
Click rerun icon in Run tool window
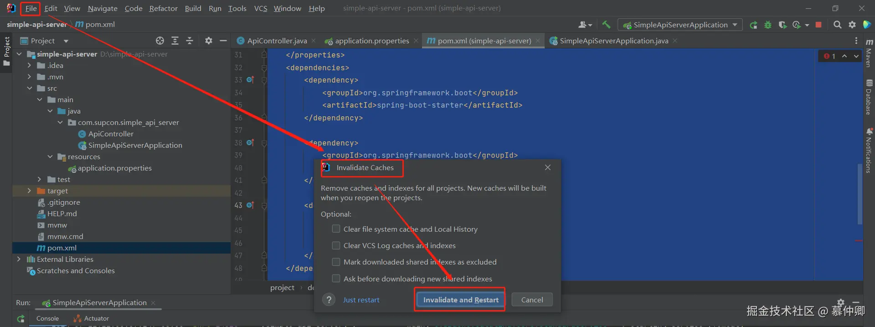(21, 319)
